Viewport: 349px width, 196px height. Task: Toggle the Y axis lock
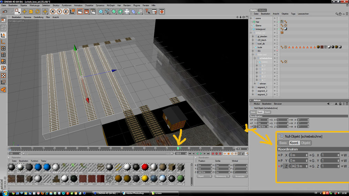pyautogui.click(x=59, y=11)
